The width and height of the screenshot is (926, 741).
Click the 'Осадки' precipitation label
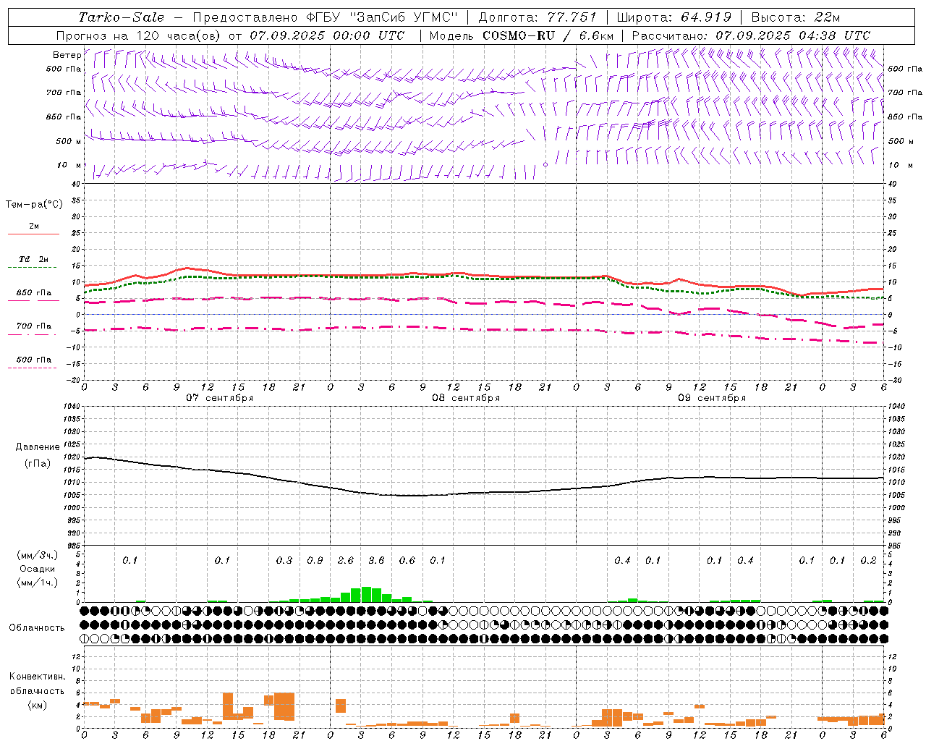(x=38, y=569)
